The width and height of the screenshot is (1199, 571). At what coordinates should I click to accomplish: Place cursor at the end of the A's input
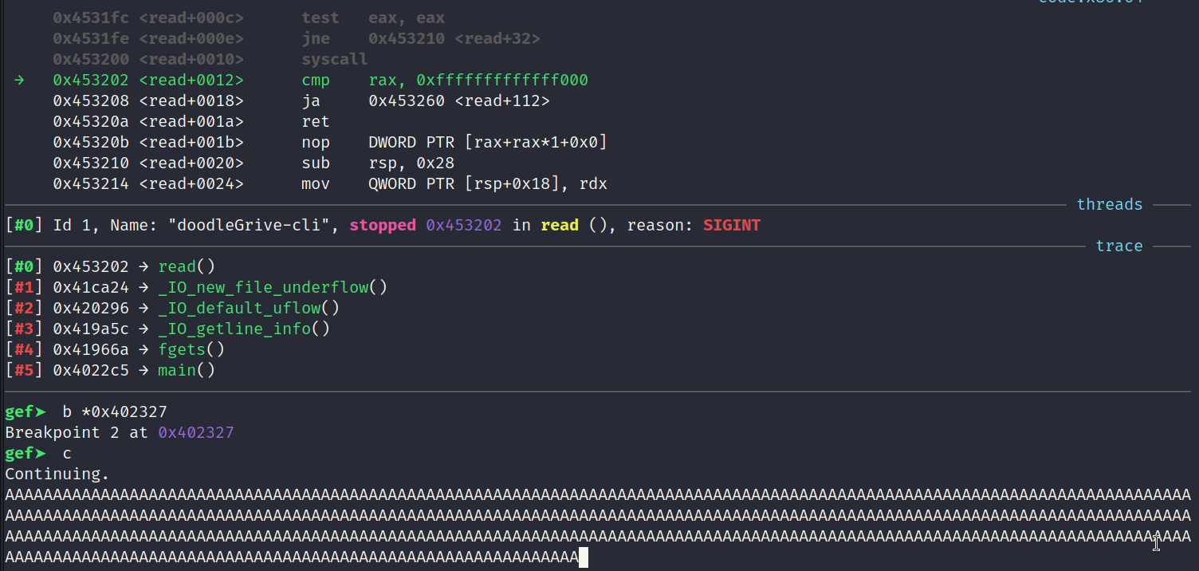tap(583, 557)
